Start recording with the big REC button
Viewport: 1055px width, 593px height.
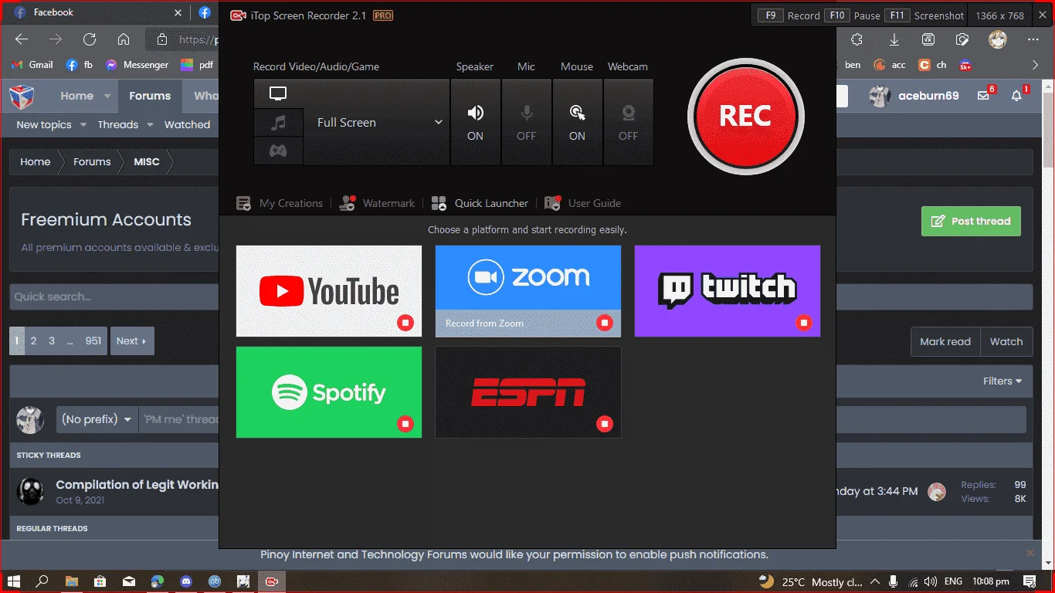(745, 117)
